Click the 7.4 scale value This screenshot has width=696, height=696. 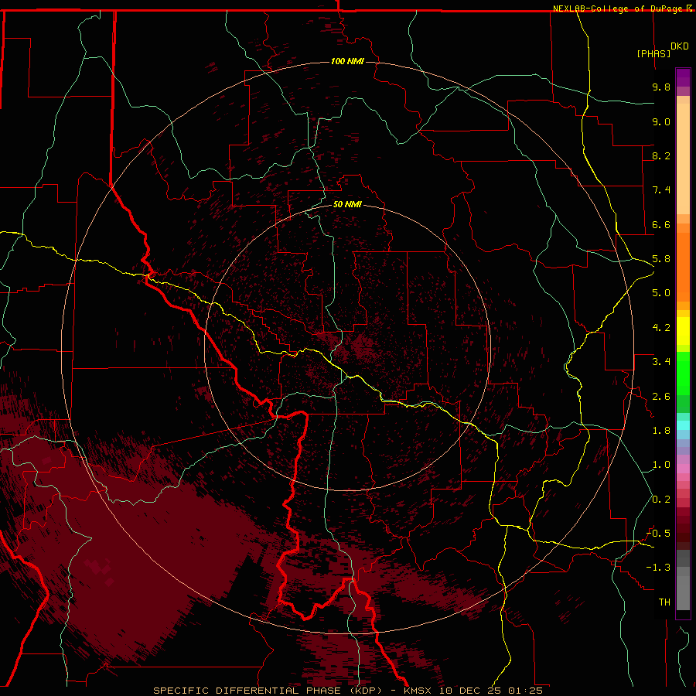click(x=661, y=190)
